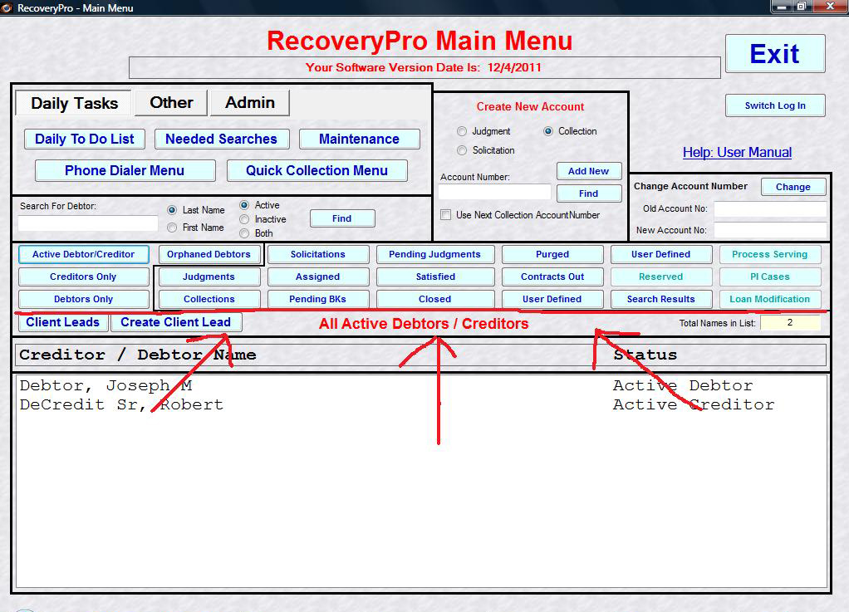Screen dimensions: 849x612
Task: Filter by Closed
Action: pos(434,299)
